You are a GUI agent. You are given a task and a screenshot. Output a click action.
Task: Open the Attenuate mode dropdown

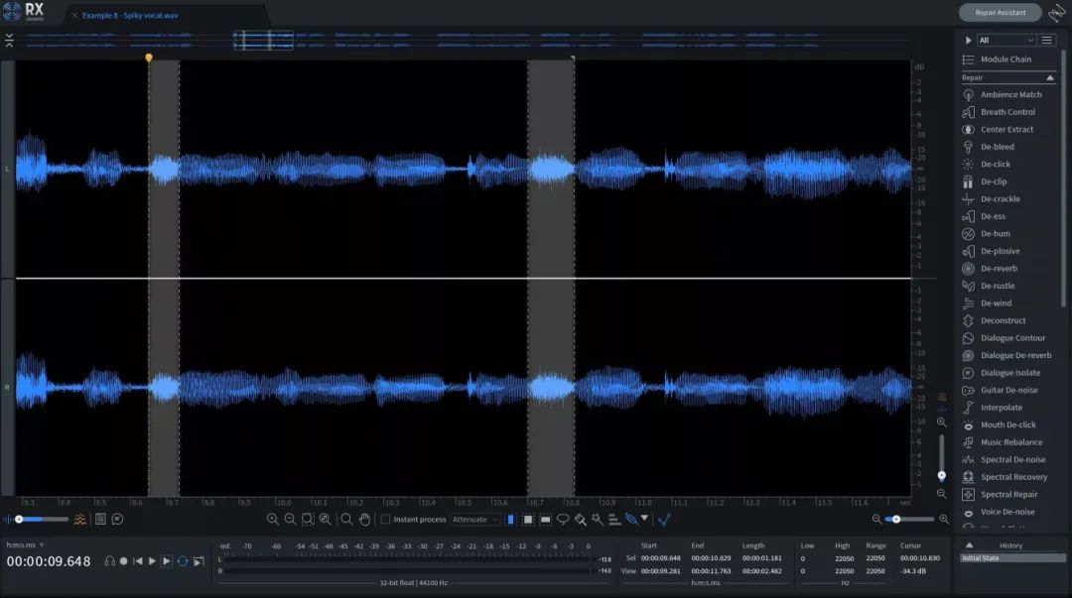coord(474,520)
